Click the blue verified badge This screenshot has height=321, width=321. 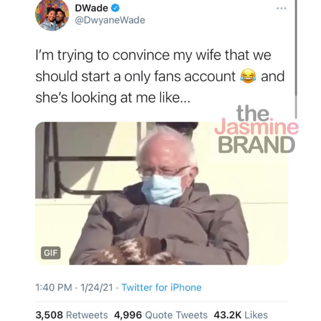coord(115,8)
